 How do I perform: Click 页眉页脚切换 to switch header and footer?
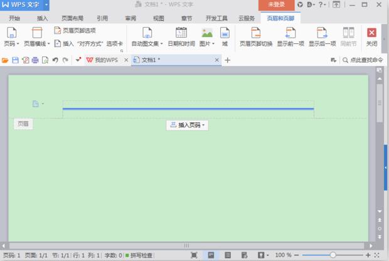click(x=256, y=33)
